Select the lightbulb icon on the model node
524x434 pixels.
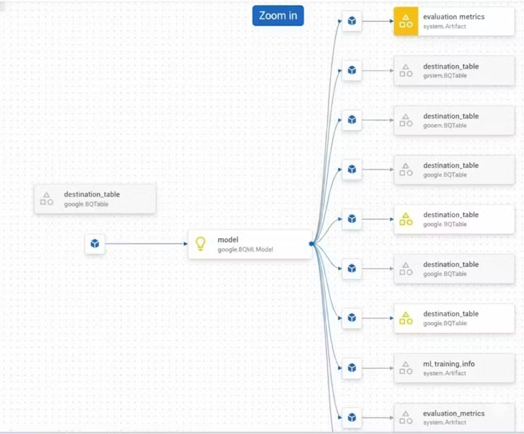(200, 244)
